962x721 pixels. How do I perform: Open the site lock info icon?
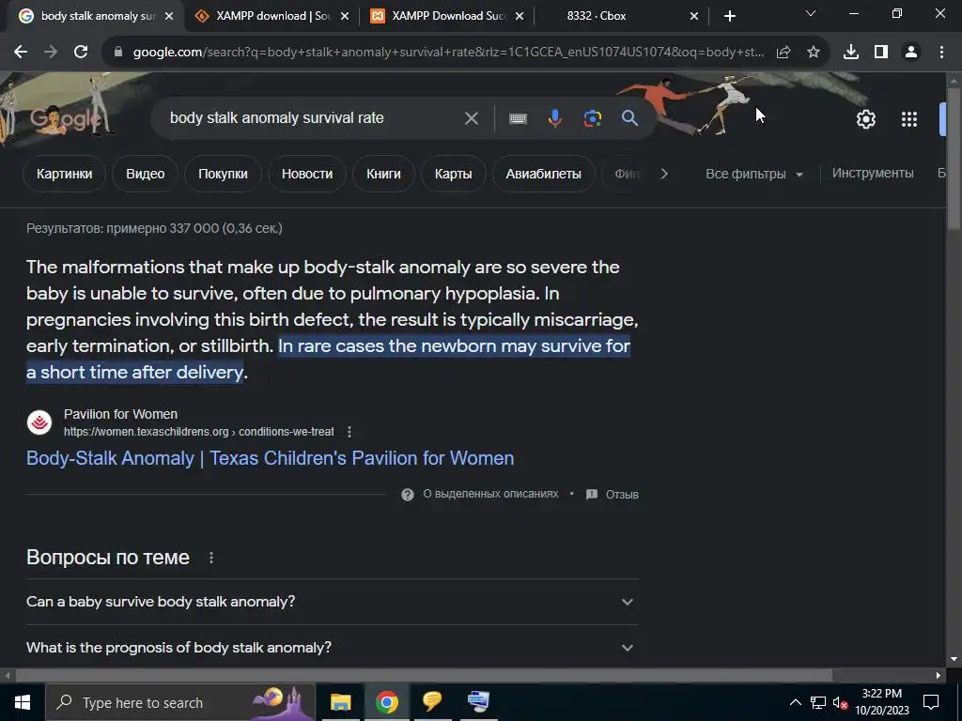coord(118,53)
